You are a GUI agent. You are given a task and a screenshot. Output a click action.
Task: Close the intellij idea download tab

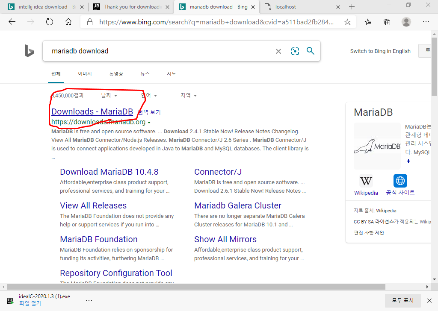82,7
